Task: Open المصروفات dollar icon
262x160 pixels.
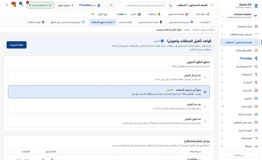Action: [x=256, y=74]
